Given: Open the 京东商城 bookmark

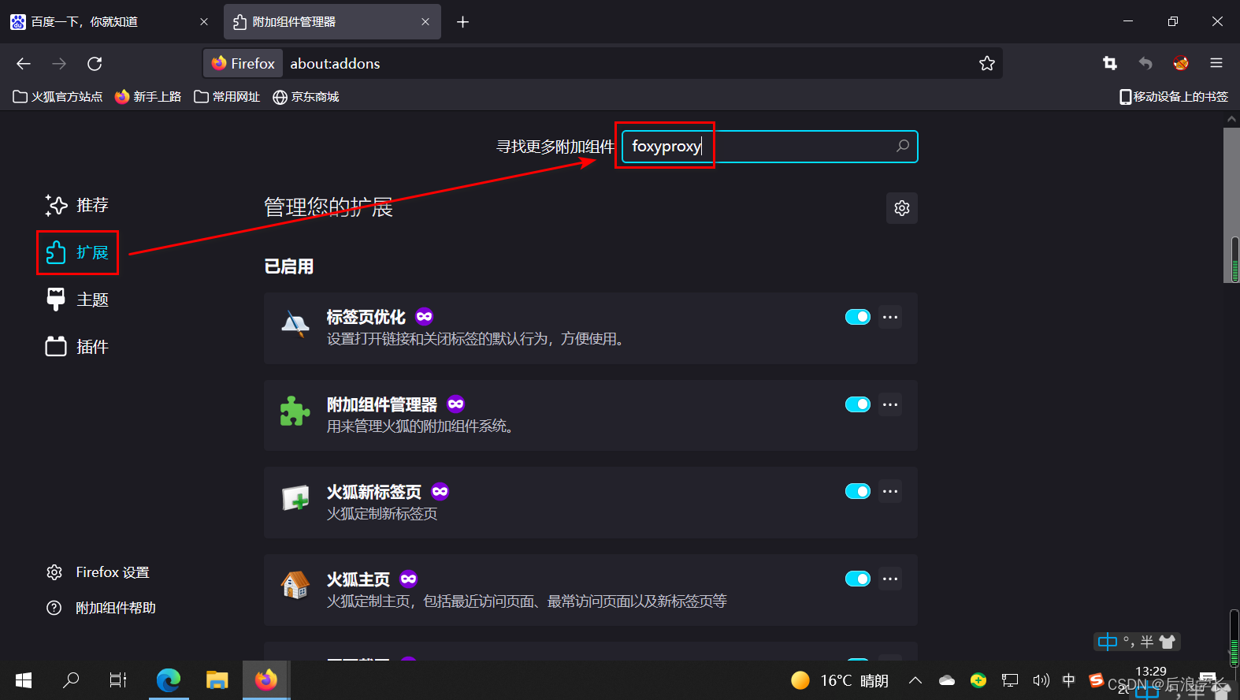Looking at the screenshot, I should [306, 97].
